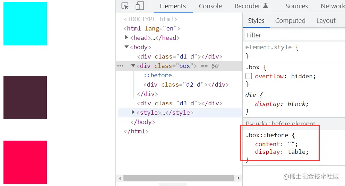Open the three-dots actions beside box div

[x=120, y=66]
